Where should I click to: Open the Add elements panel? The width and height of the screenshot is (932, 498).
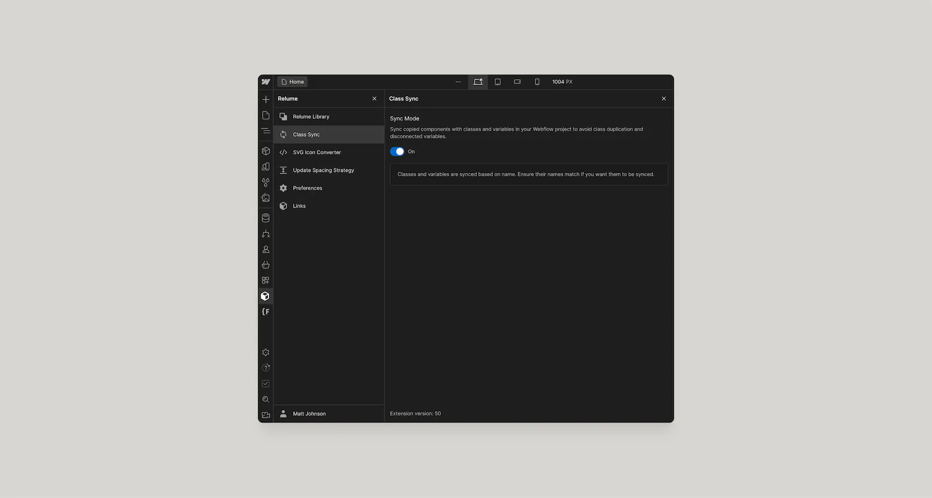266,100
